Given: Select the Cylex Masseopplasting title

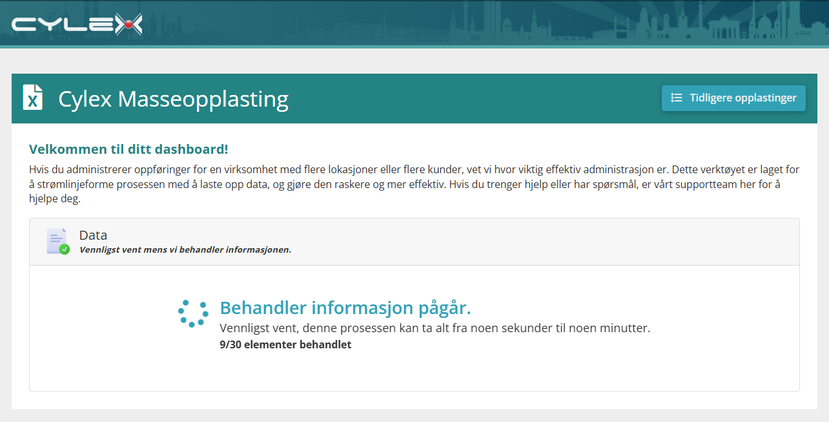Looking at the screenshot, I should [173, 99].
